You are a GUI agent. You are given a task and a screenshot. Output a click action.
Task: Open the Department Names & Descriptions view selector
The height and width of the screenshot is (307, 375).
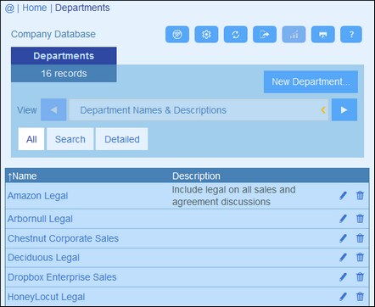point(199,109)
